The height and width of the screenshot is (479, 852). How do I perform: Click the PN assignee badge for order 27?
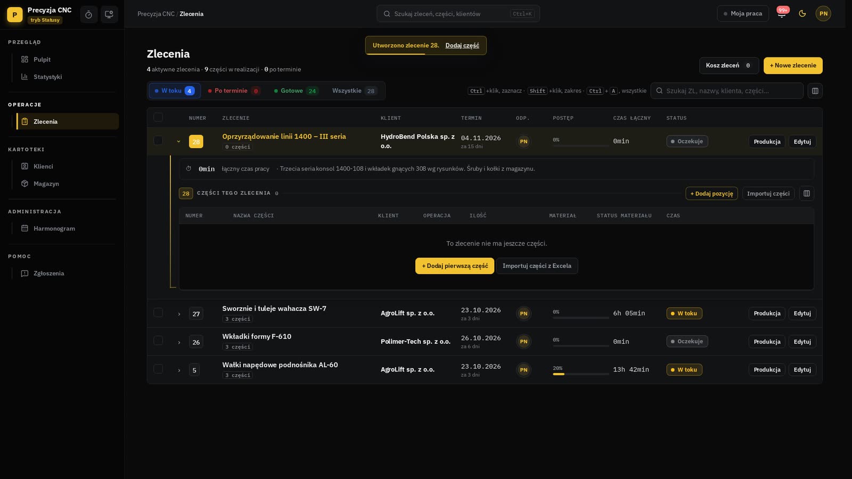coord(523,313)
